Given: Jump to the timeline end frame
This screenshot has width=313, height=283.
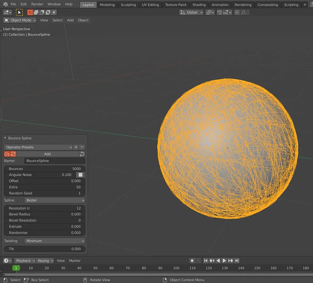Looking at the screenshot, I should click(237, 261).
